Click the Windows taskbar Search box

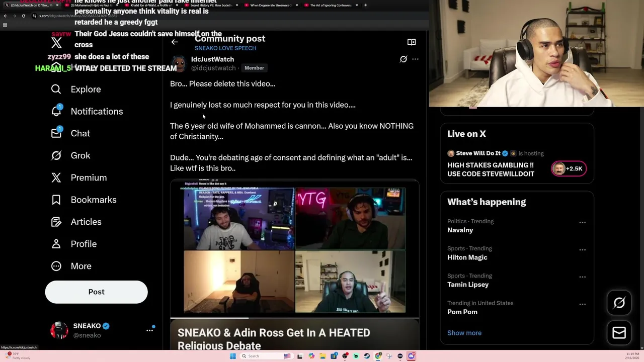tap(266, 356)
